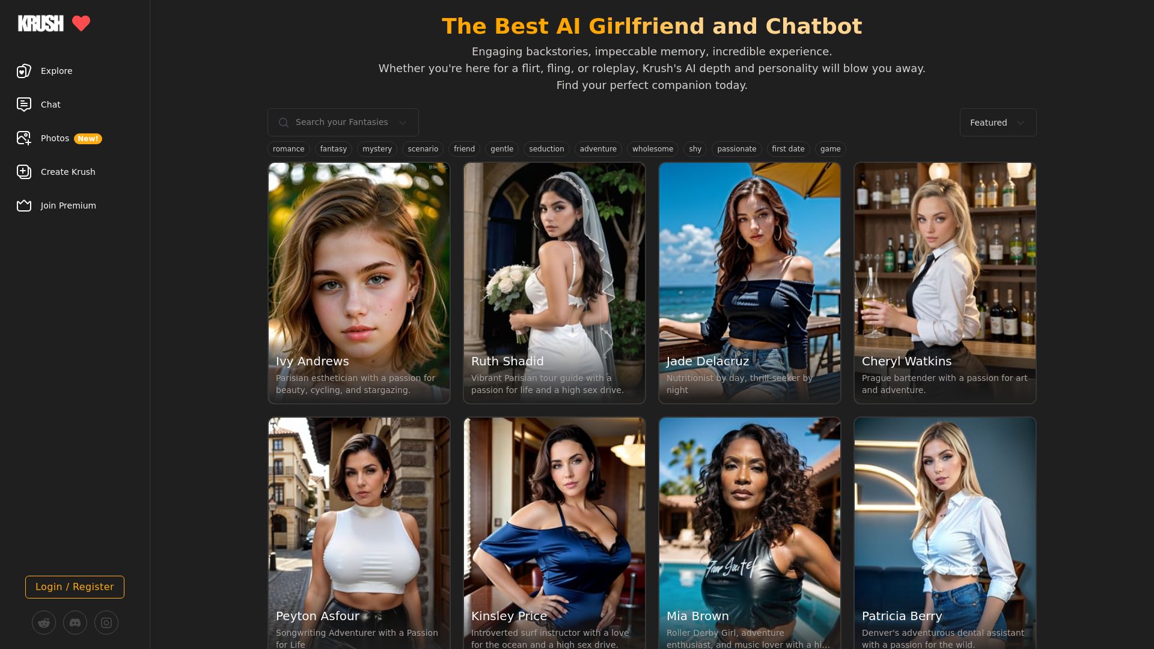The width and height of the screenshot is (1154, 649).
Task: Click the Krush heart logo
Action: click(x=81, y=23)
